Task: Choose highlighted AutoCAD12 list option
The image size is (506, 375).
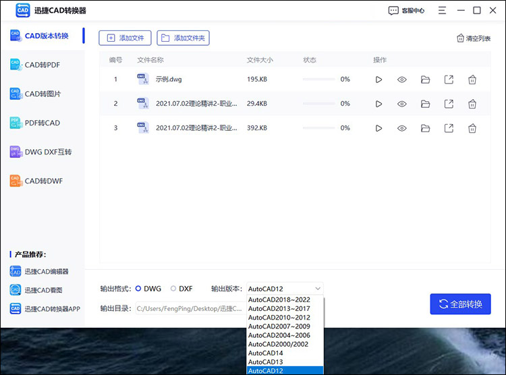Action: pyautogui.click(x=285, y=371)
